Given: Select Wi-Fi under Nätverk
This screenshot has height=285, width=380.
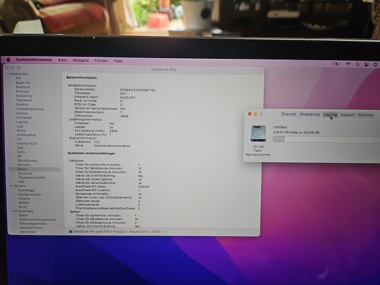Looking at the screenshot, I should pos(22,207).
